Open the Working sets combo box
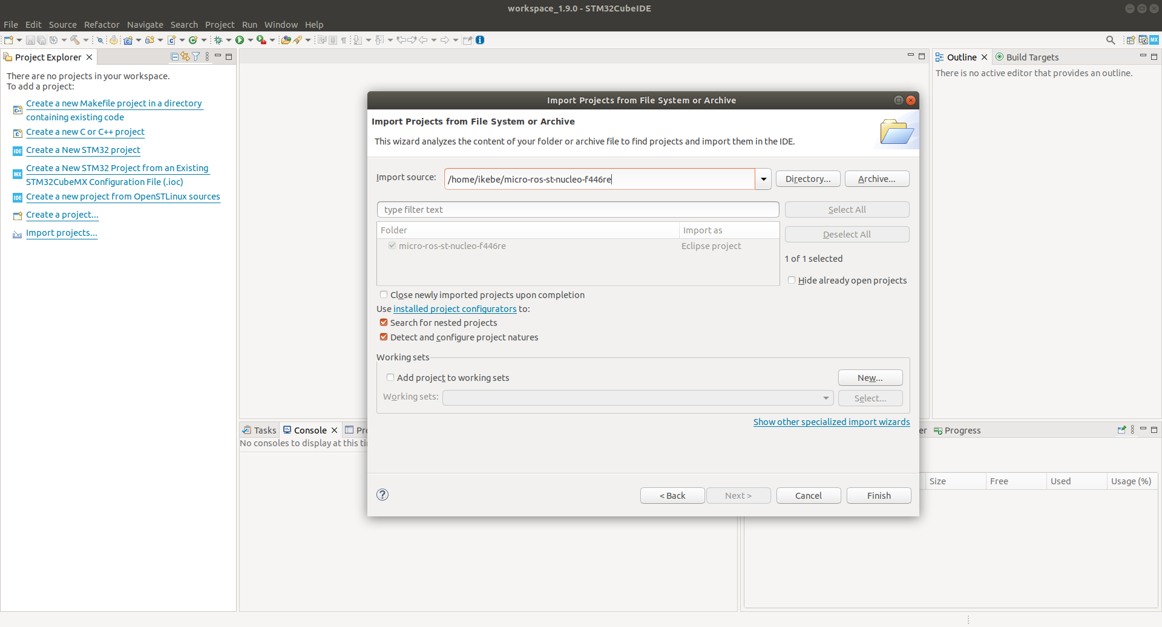The height and width of the screenshot is (627, 1162). [x=638, y=398]
